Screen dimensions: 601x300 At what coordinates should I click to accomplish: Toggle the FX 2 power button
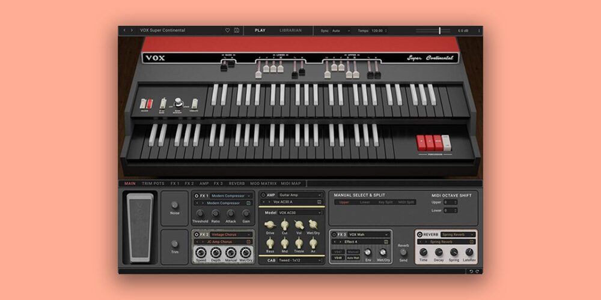pyautogui.click(x=197, y=234)
